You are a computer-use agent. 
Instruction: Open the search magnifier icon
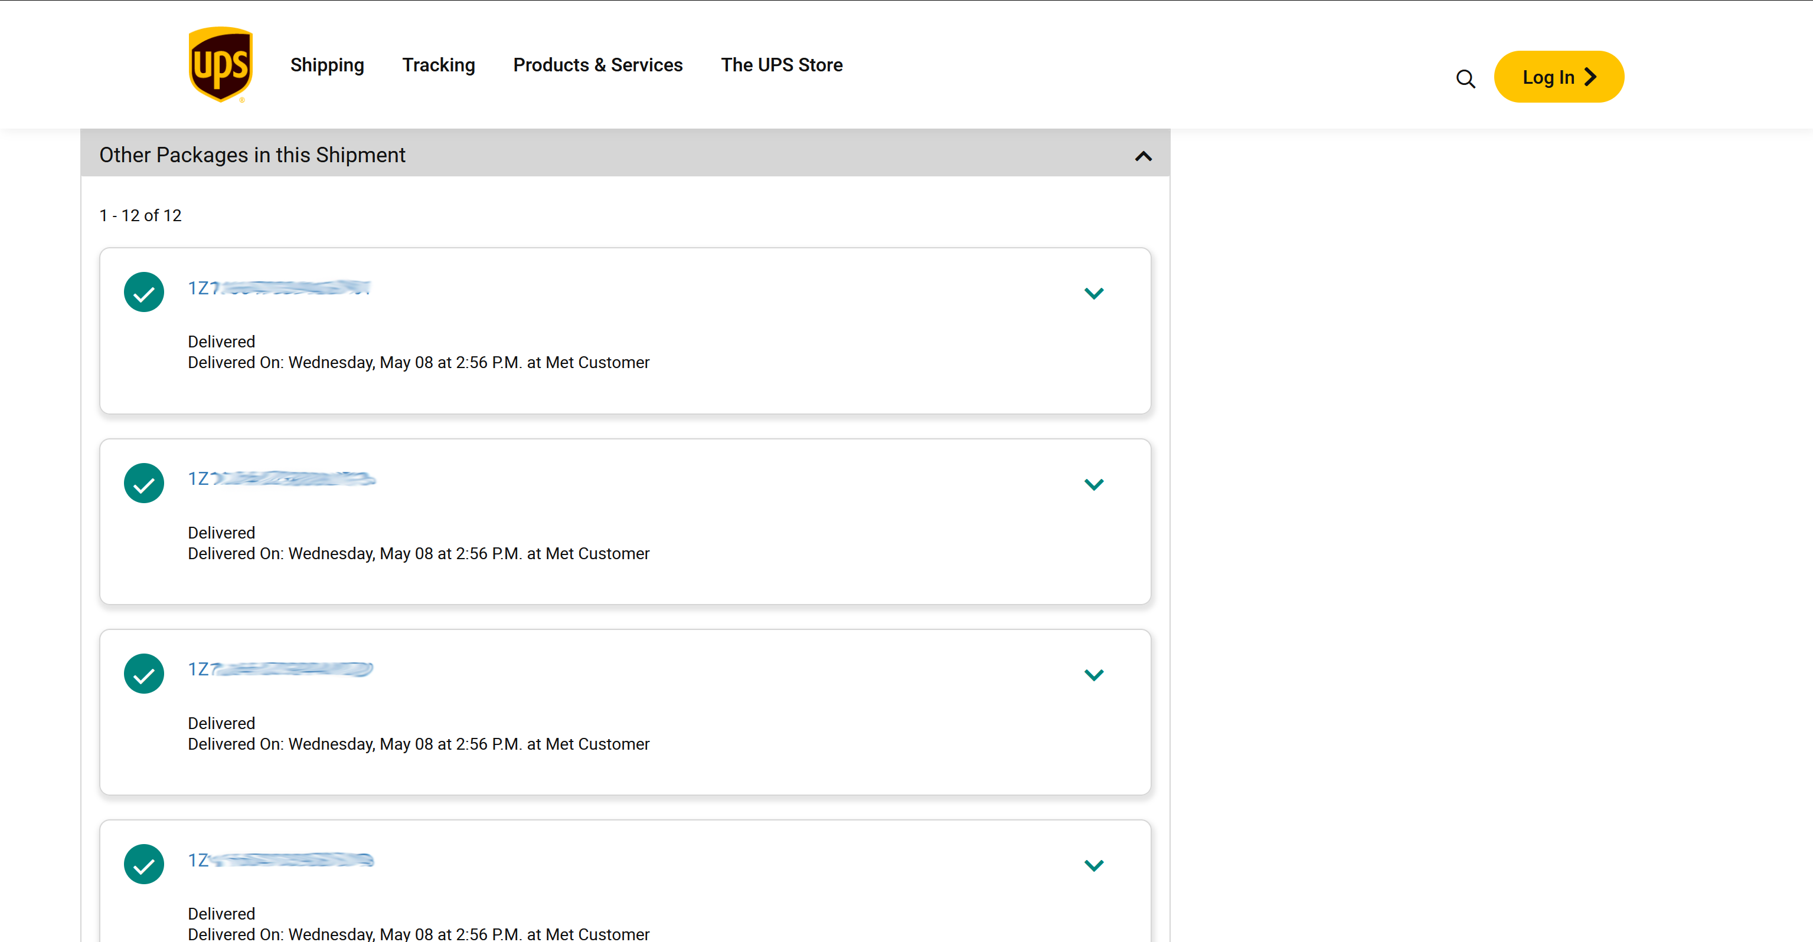click(1465, 78)
